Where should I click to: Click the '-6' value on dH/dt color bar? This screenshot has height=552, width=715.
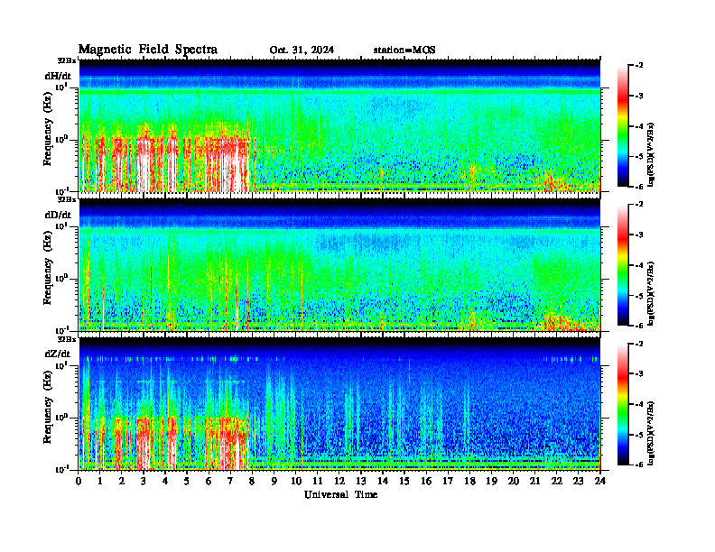click(x=639, y=187)
